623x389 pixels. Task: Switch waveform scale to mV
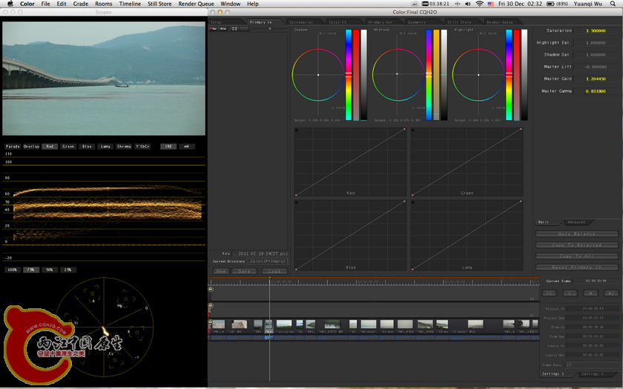[x=186, y=147]
